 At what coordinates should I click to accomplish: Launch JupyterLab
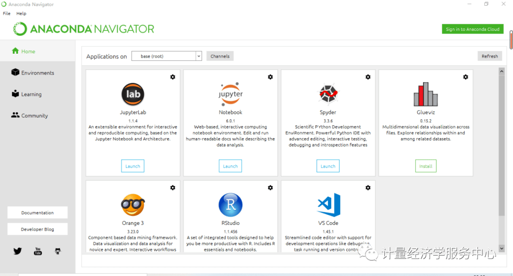click(133, 166)
